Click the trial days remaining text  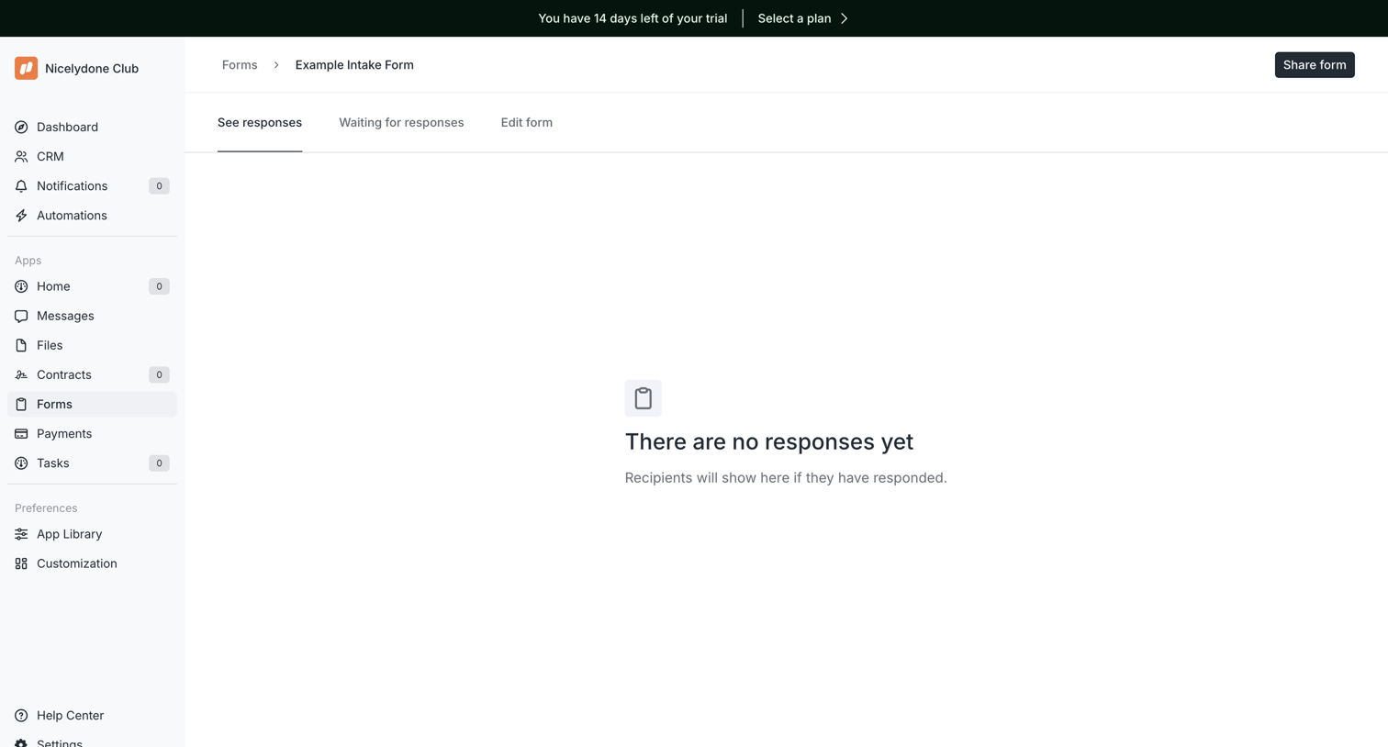coord(632,18)
